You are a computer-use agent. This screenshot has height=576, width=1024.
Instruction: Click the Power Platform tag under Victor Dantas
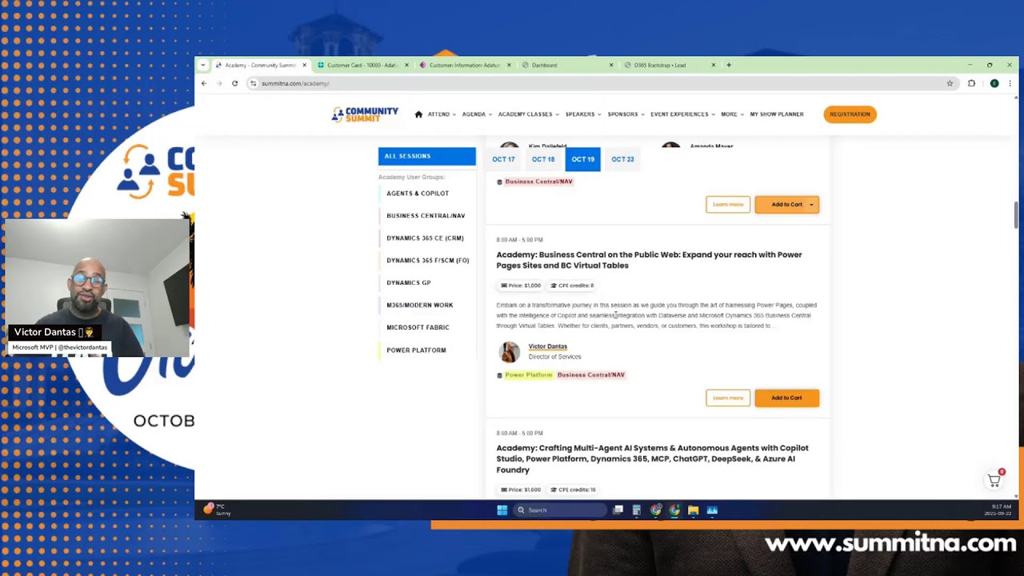528,375
